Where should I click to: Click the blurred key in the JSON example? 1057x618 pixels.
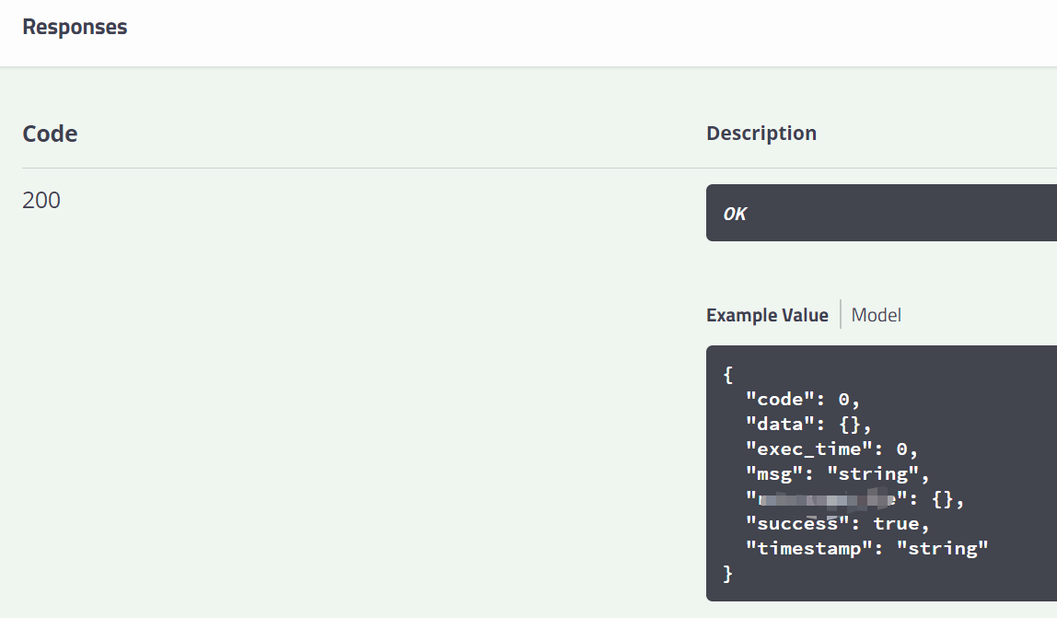pyautogui.click(x=826, y=499)
